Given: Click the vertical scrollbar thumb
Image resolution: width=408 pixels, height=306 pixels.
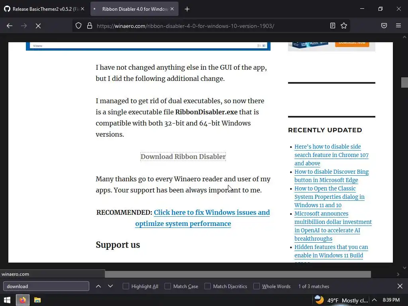Looking at the screenshot, I should (404, 82).
